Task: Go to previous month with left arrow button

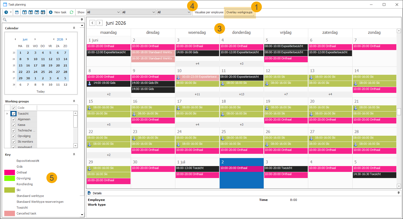Action: 92,23
